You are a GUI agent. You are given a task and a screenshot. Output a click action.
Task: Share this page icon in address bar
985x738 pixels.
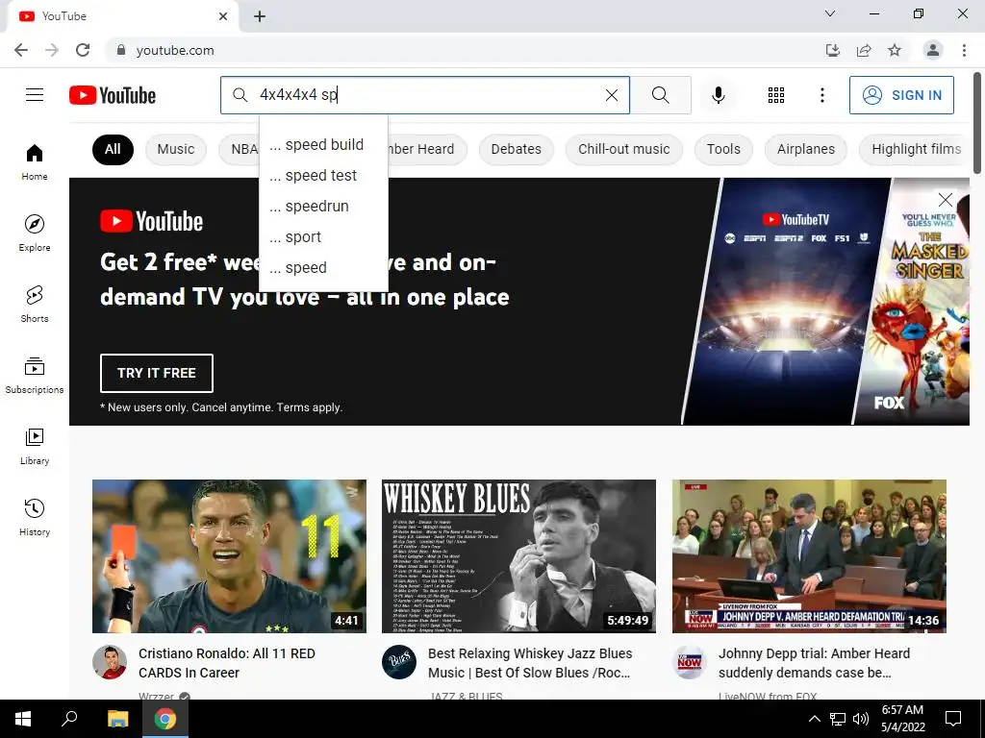tap(864, 50)
